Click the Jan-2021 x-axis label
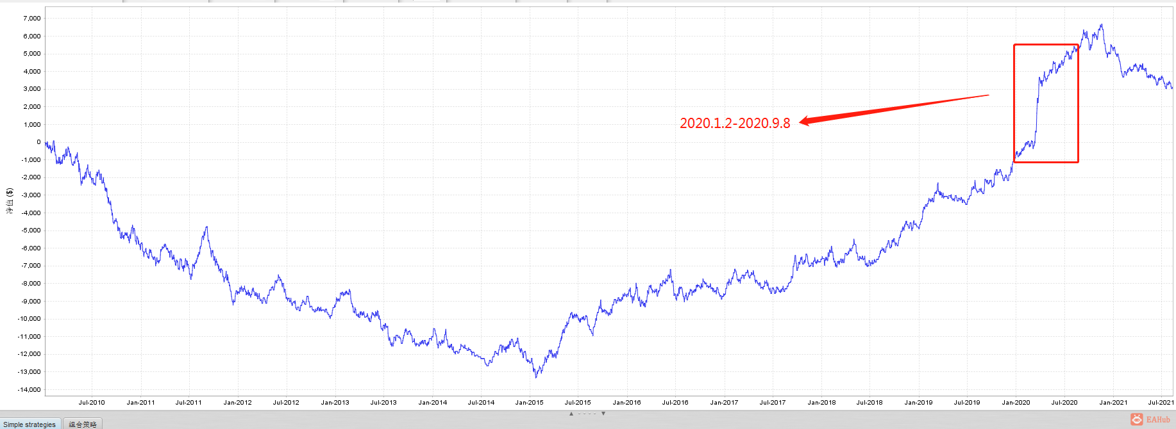The width and height of the screenshot is (1176, 429). [x=1113, y=403]
